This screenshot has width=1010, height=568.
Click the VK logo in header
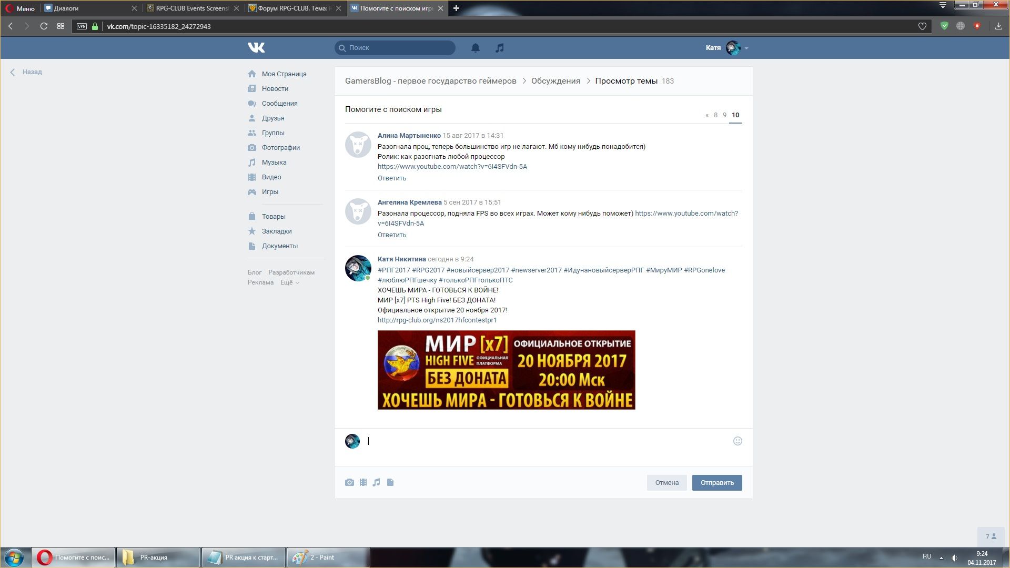coord(256,47)
